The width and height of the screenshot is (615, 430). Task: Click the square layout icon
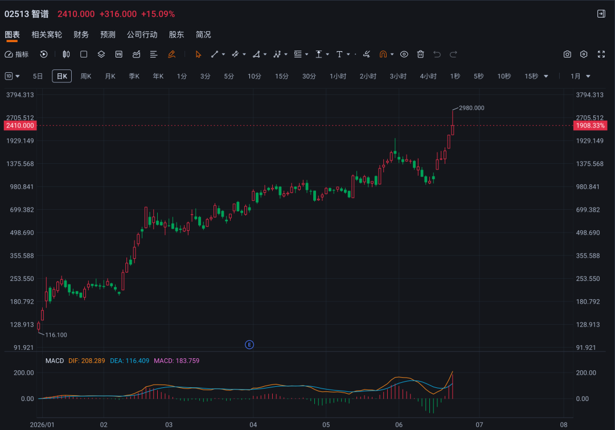click(84, 55)
